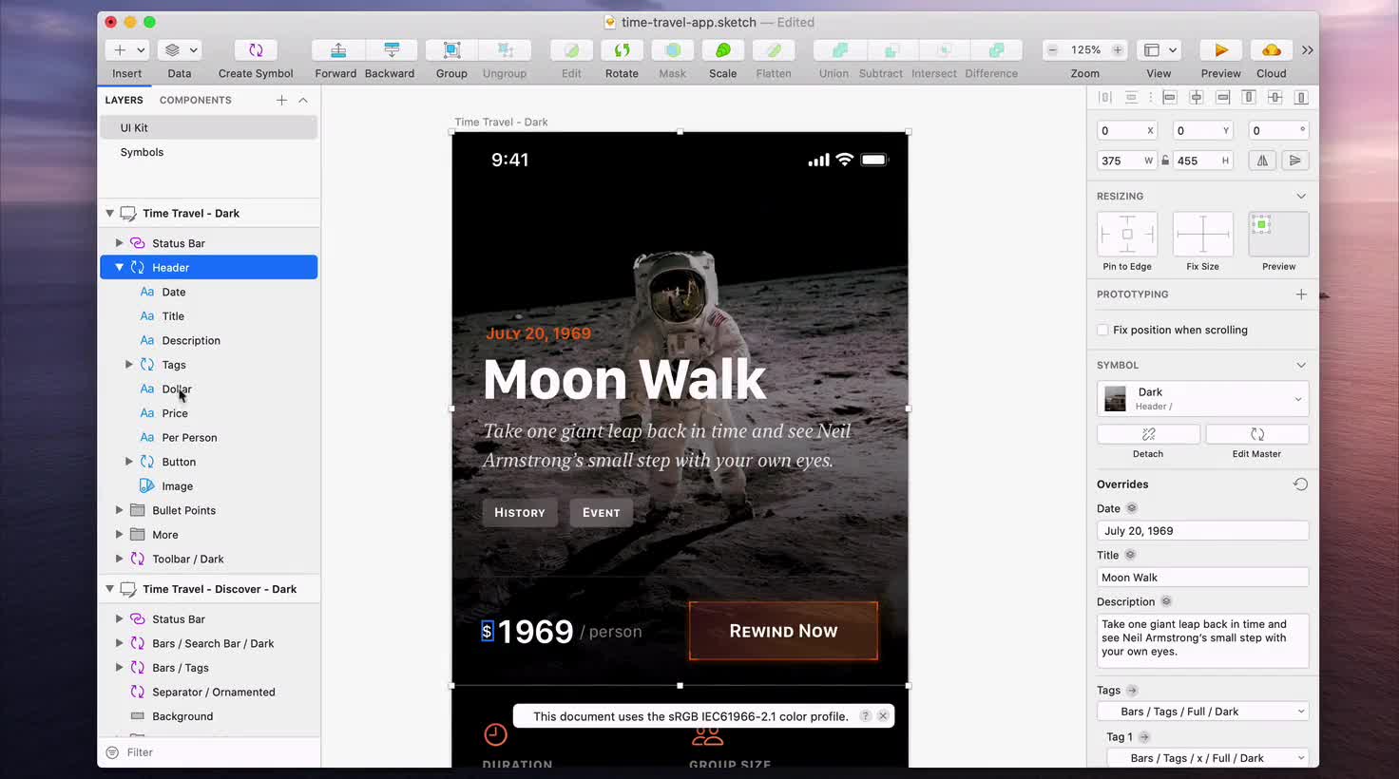The height and width of the screenshot is (779, 1399).
Task: Select the Rotate tool
Action: pyautogui.click(x=622, y=50)
